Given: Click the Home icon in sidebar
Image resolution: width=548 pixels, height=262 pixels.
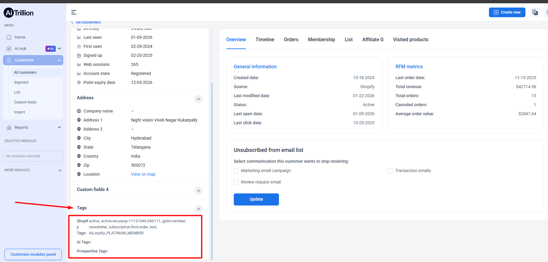Looking at the screenshot, I should pos(9,37).
